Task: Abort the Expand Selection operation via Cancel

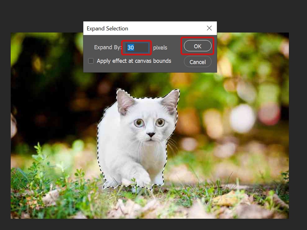Action: (197, 61)
